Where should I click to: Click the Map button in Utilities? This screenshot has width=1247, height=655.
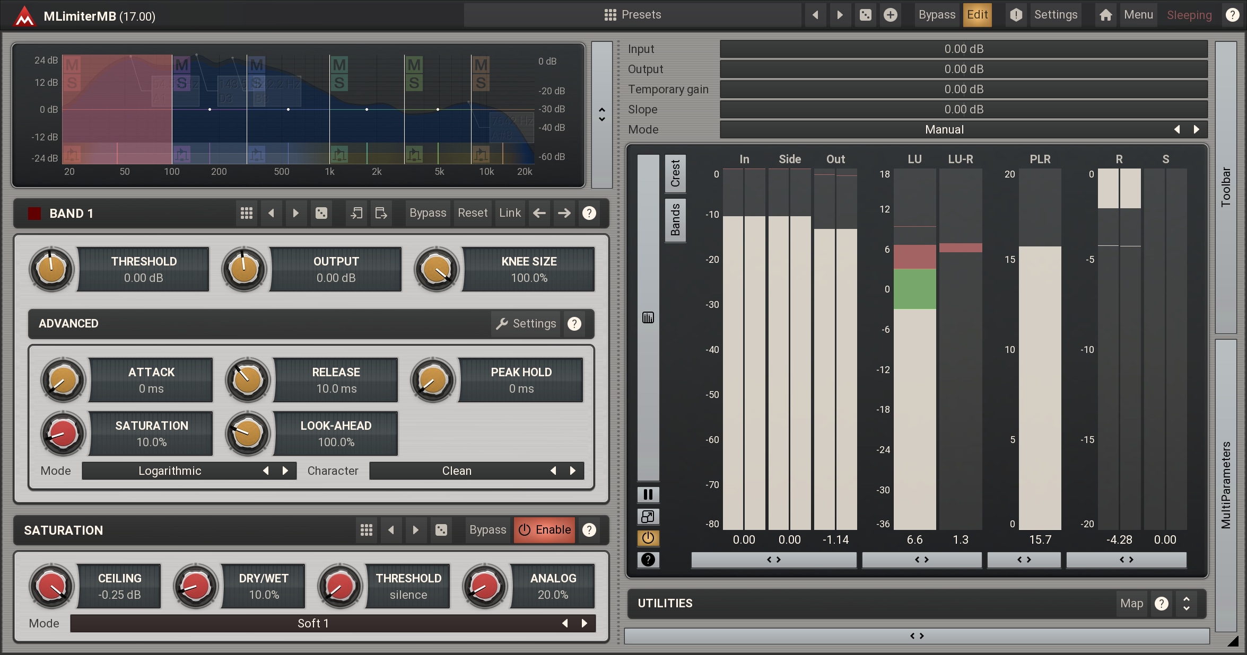tap(1131, 603)
